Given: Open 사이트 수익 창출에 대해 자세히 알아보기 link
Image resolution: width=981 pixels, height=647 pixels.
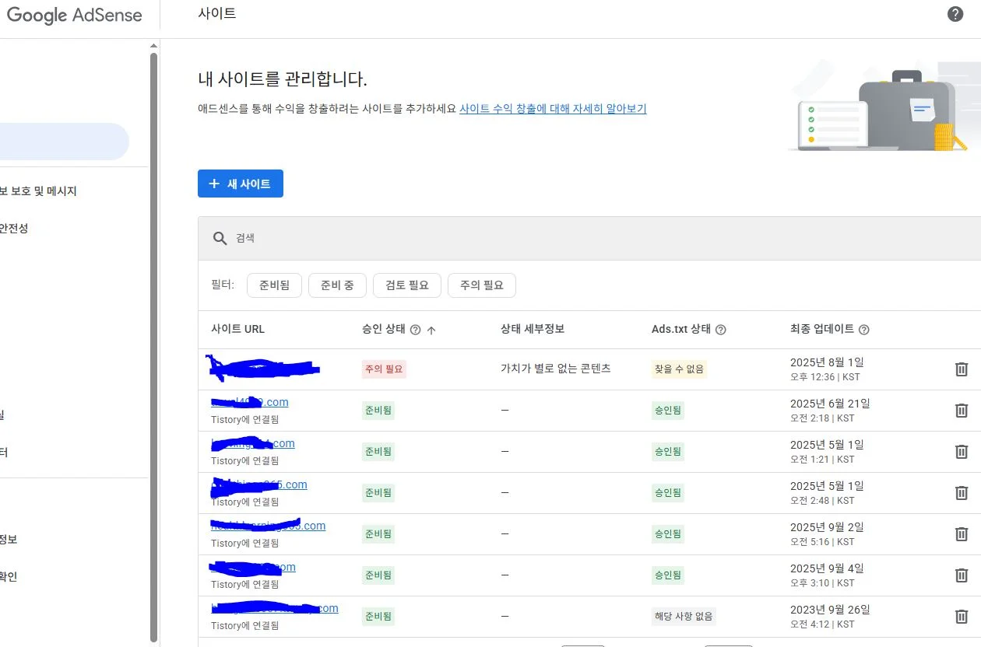Looking at the screenshot, I should pos(553,109).
